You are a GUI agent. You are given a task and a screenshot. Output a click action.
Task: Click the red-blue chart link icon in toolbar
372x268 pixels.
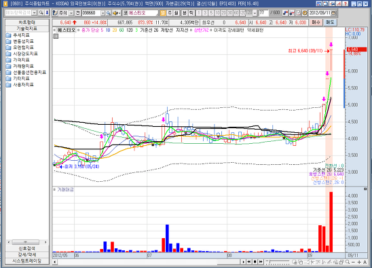click(x=292, y=13)
